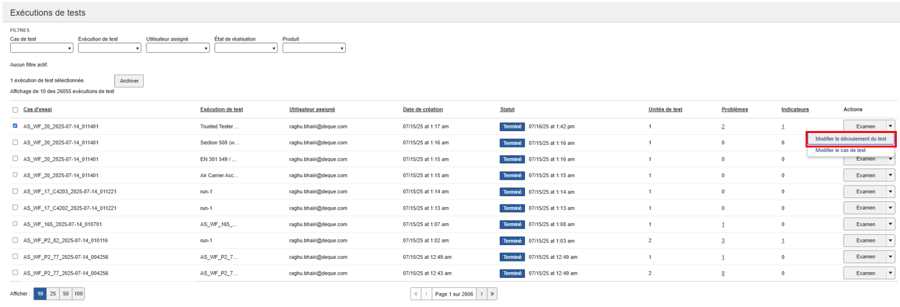Expand the Utilisateur assigné filter dropdown

pyautogui.click(x=177, y=48)
